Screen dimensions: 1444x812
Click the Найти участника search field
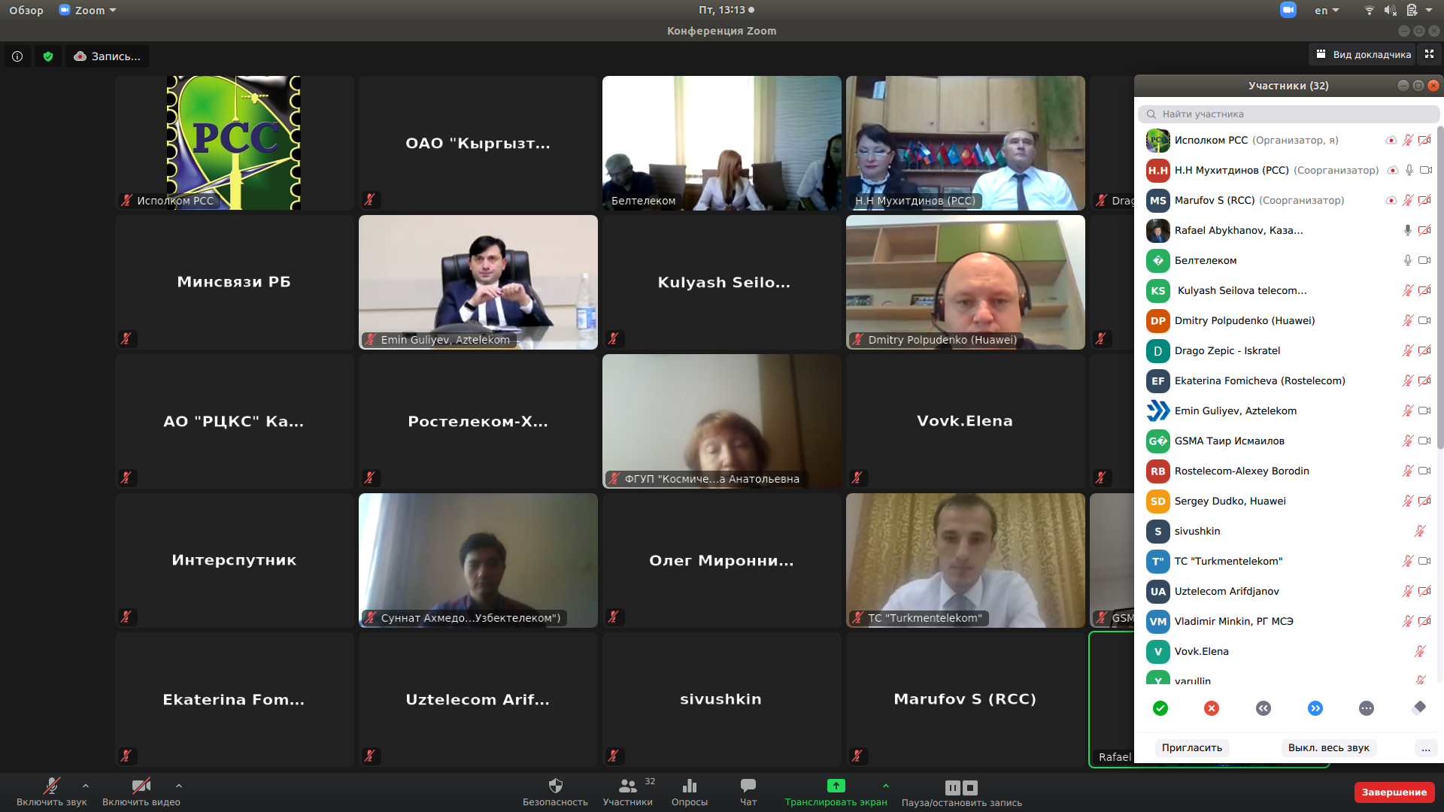tap(1288, 114)
